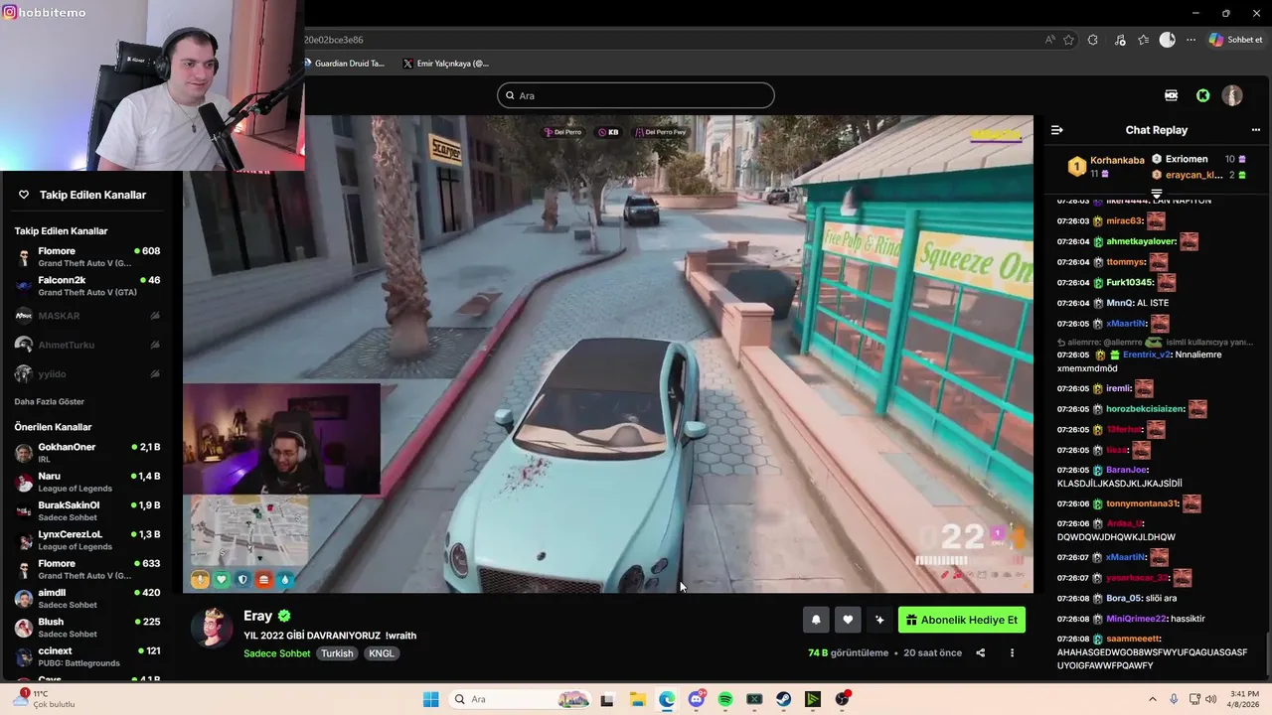Switch to Emir Yalçınkaya browser tab
The height and width of the screenshot is (715, 1272).
coord(445,64)
